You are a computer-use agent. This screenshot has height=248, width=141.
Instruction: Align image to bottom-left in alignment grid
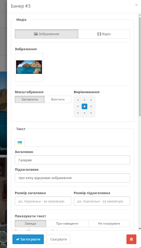point(78,113)
